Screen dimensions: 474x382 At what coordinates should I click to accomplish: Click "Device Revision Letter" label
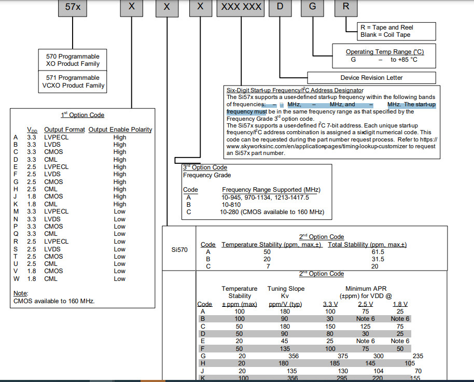point(371,78)
